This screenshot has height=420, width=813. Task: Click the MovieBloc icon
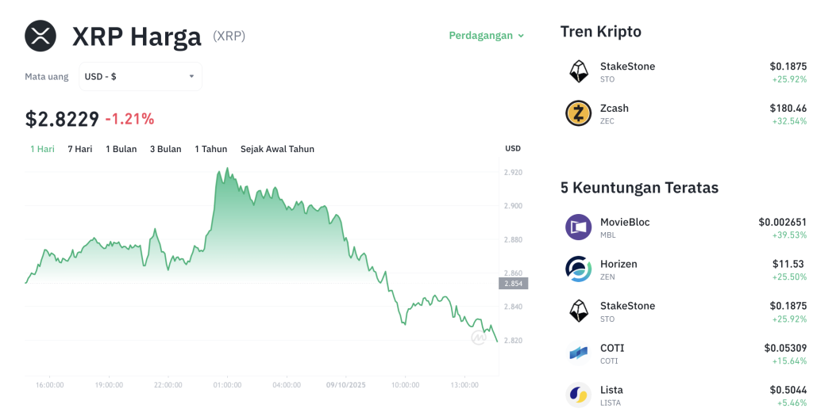(x=578, y=227)
